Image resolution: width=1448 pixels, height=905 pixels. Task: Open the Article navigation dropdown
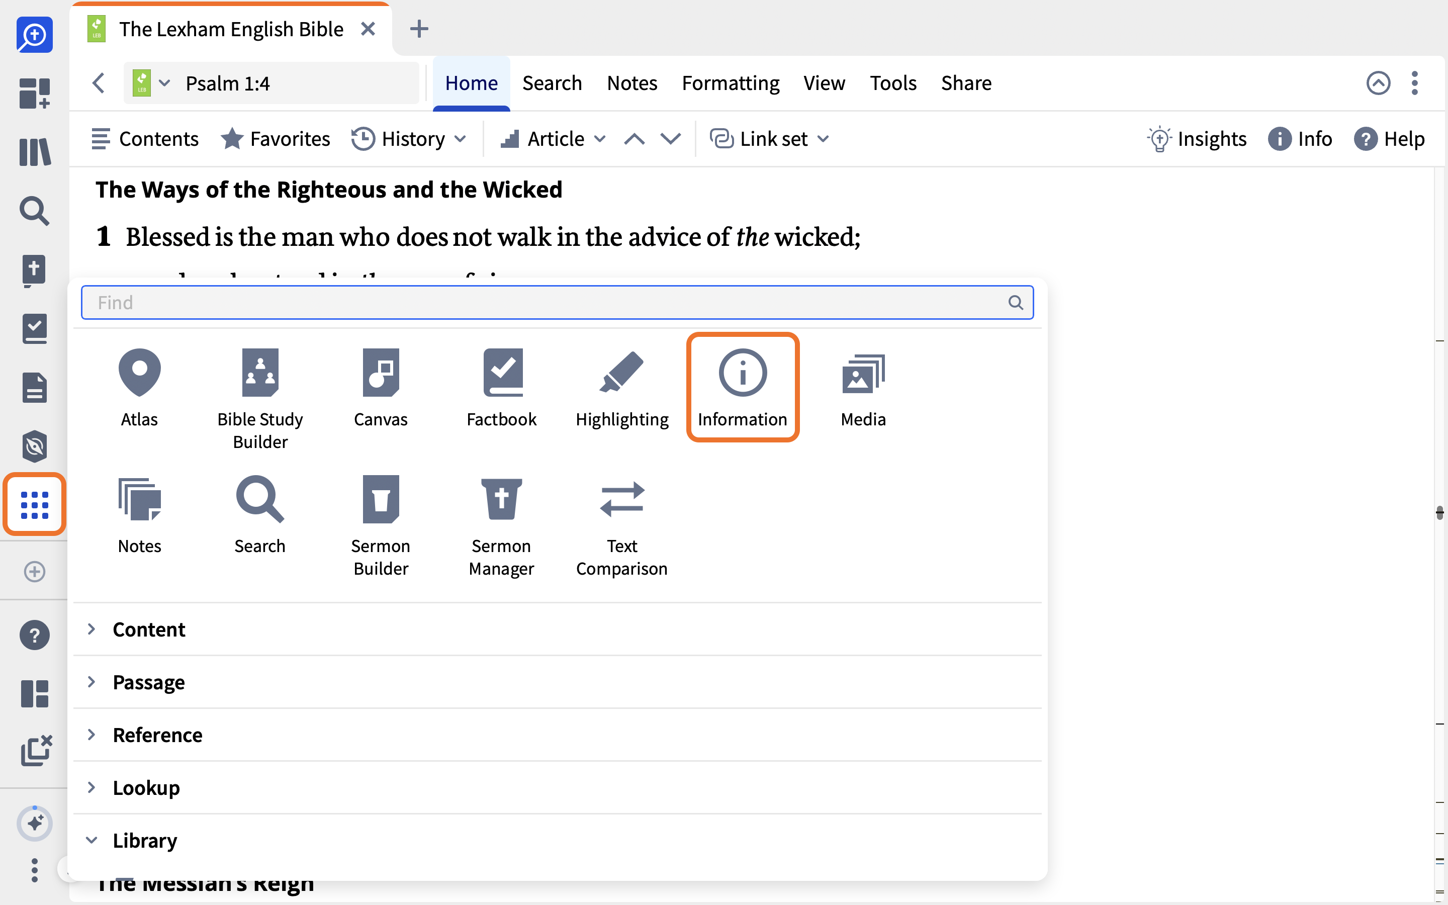click(x=554, y=139)
